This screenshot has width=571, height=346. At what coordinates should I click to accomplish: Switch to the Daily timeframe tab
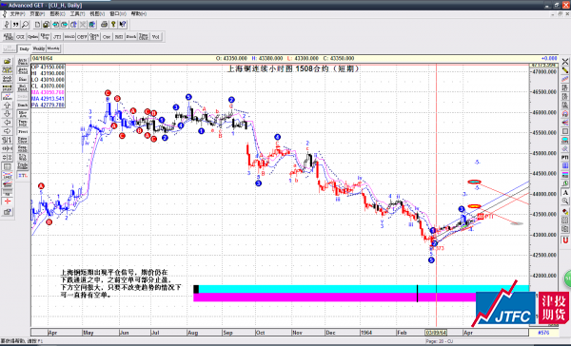pos(24,48)
